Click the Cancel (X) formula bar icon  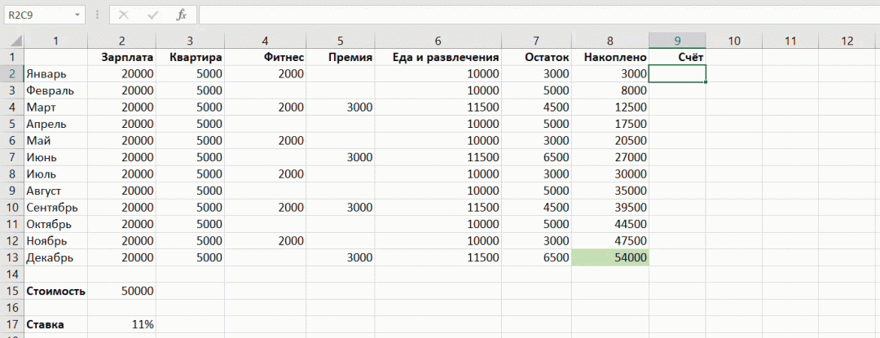[x=124, y=15]
